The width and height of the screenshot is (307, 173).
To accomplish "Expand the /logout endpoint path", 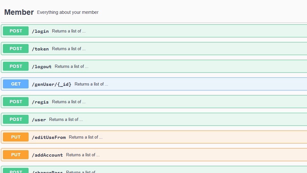I will tap(41, 67).
